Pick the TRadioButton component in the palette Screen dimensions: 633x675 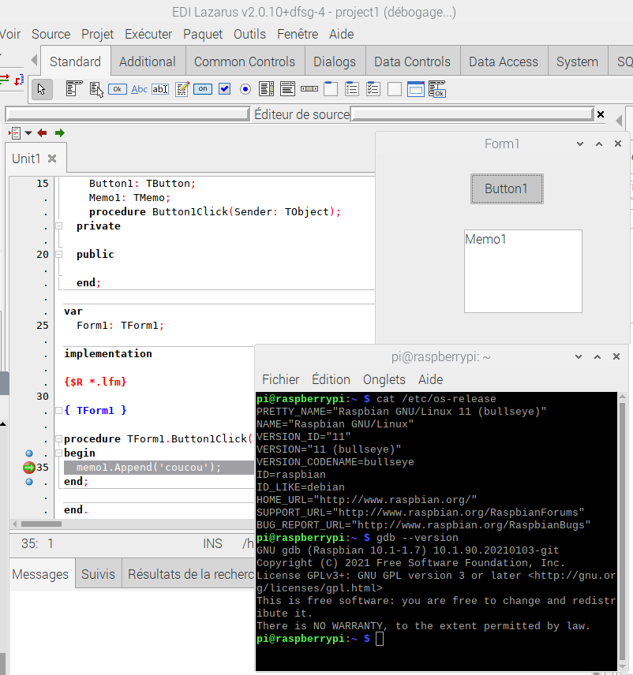click(245, 89)
